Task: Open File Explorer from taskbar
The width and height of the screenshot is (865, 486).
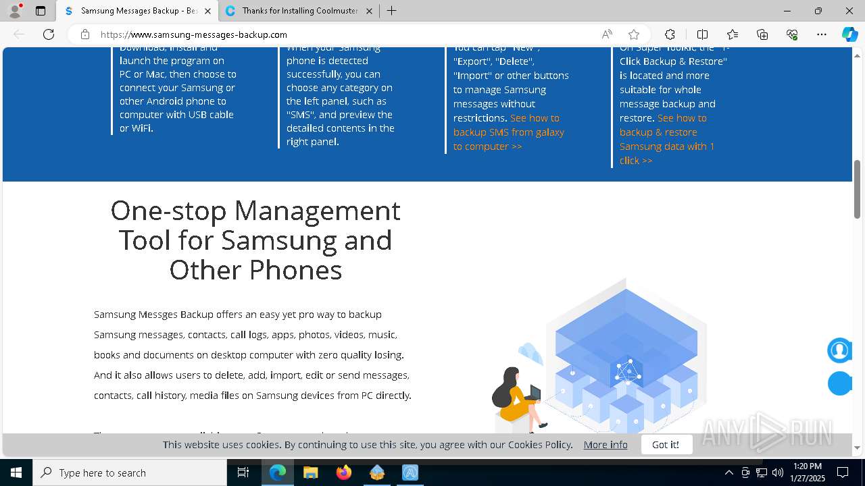Action: [311, 473]
